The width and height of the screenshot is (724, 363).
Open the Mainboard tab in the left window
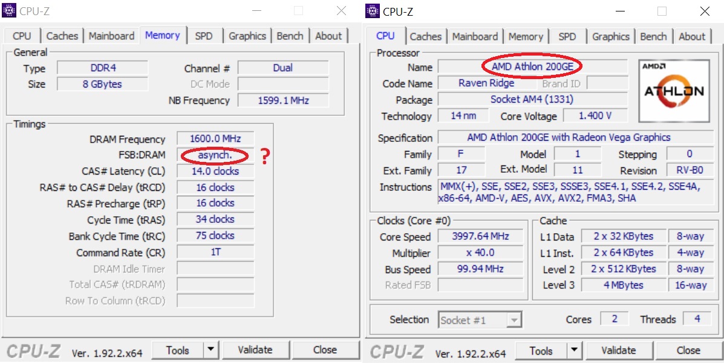(111, 36)
